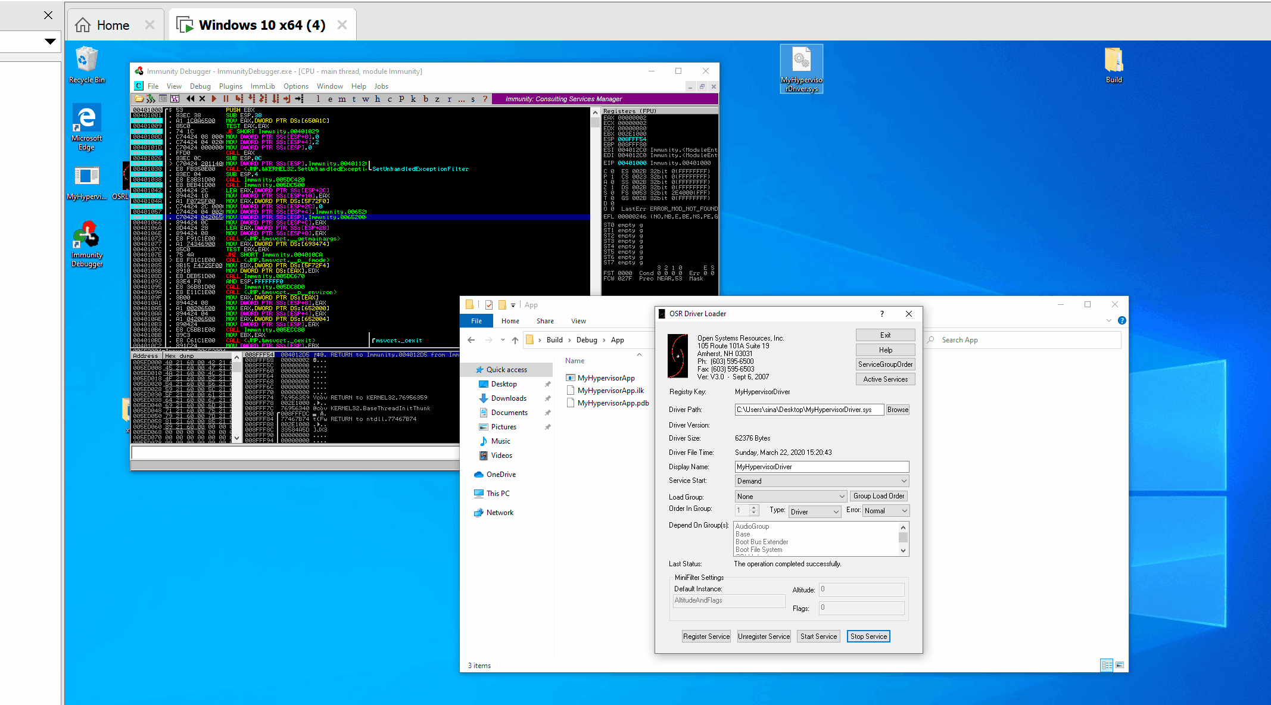1271x705 pixels.
Task: Click the Register Service button
Action: pyautogui.click(x=706, y=637)
